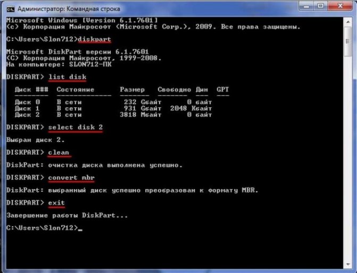The image size is (357, 273).
Task: Click the 'list disk' command
Action: [x=67, y=77]
